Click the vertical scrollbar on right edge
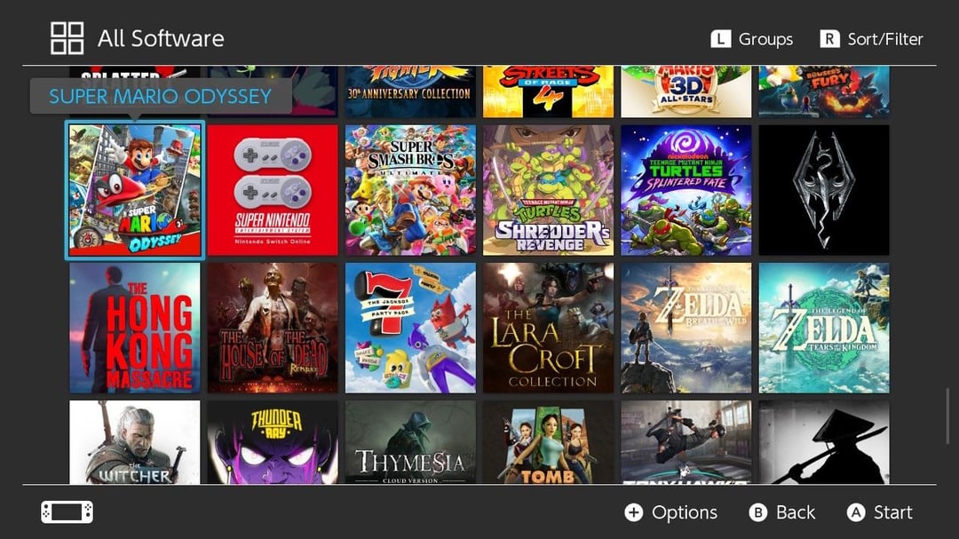 pyautogui.click(x=947, y=416)
